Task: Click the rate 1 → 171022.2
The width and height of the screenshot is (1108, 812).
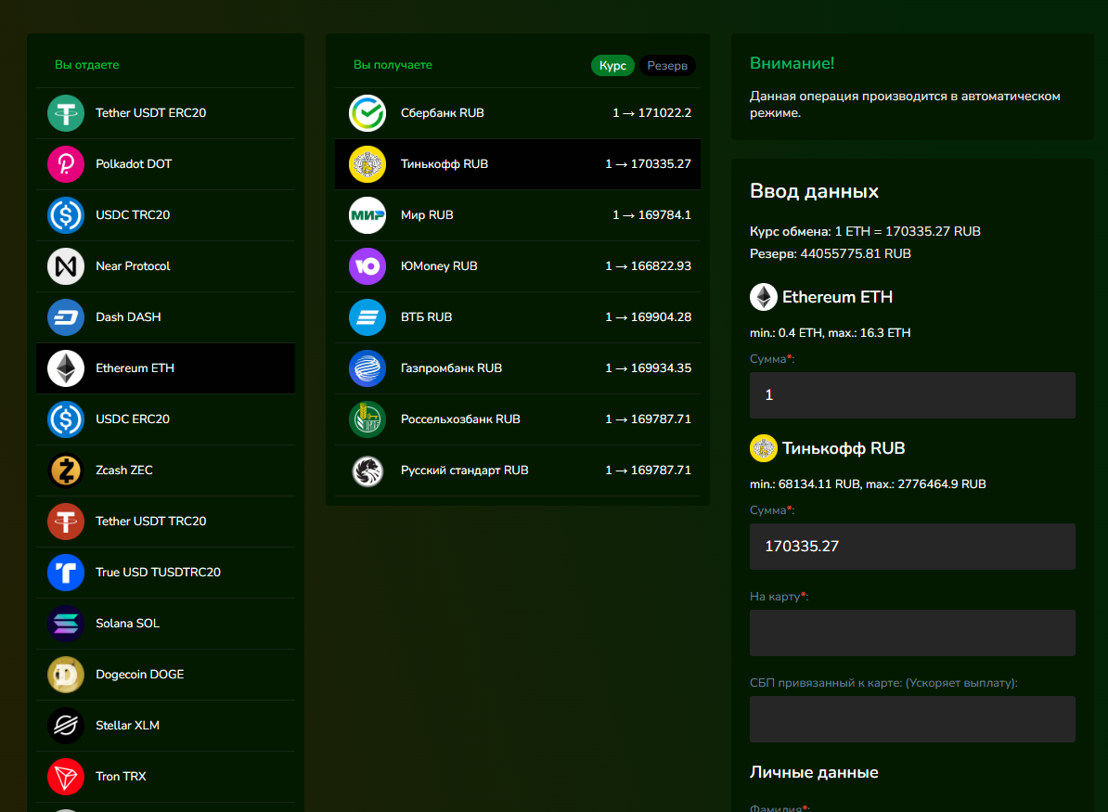Action: 651,113
